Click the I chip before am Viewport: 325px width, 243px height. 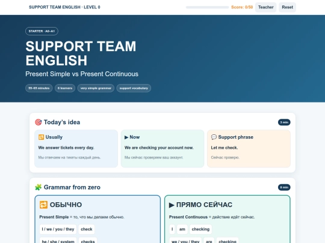pos(172,229)
